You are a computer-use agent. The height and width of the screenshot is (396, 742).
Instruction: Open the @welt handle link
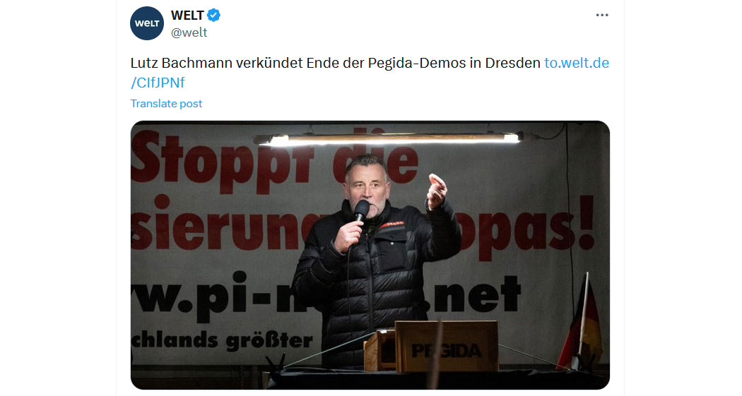pyautogui.click(x=189, y=32)
